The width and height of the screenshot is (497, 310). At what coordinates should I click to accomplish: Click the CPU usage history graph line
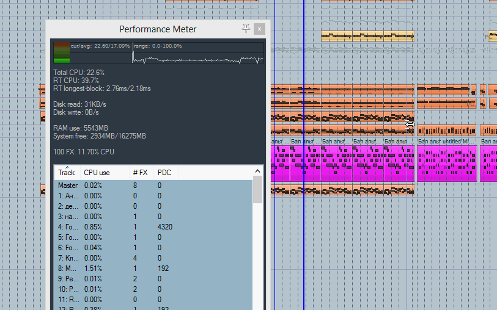pos(198,59)
